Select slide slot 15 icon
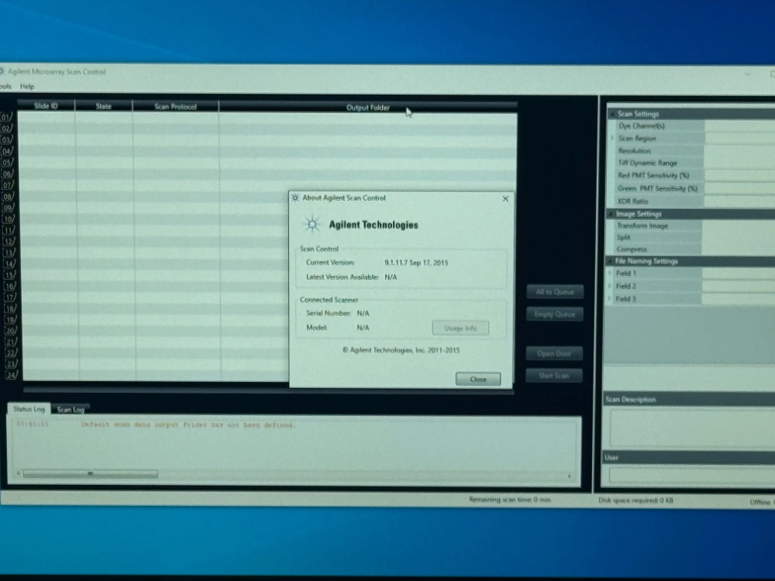The height and width of the screenshot is (581, 775). tap(9, 275)
